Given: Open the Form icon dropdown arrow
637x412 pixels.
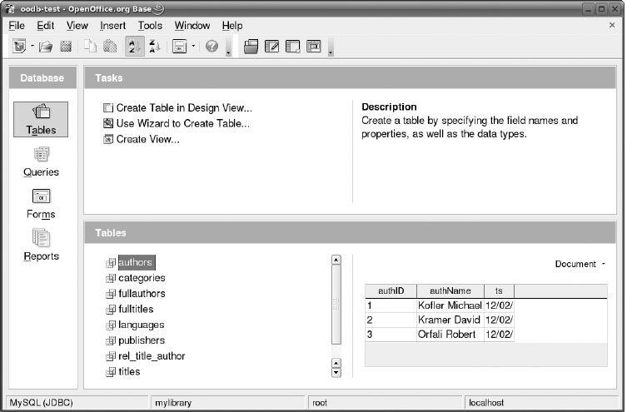Looking at the screenshot, I should 193,47.
